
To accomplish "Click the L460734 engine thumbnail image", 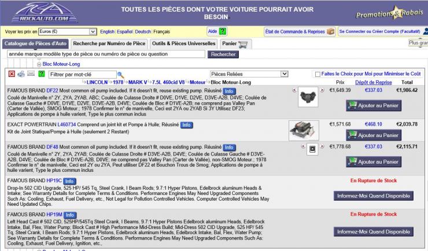I will 304,130.
